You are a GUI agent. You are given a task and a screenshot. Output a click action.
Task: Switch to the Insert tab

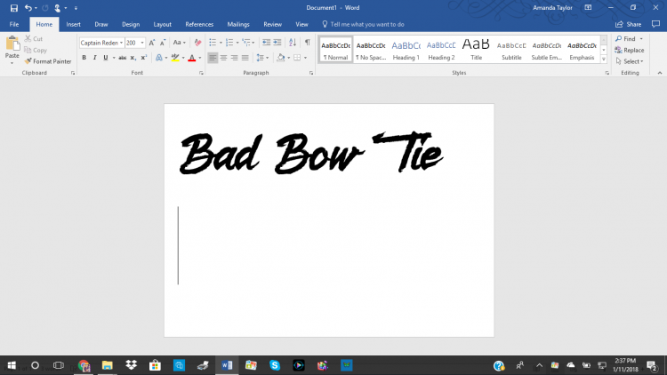pos(73,24)
